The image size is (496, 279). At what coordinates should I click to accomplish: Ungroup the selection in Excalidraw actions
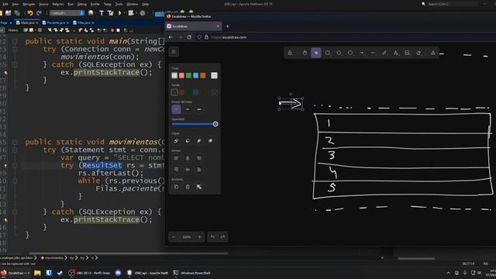click(x=199, y=187)
